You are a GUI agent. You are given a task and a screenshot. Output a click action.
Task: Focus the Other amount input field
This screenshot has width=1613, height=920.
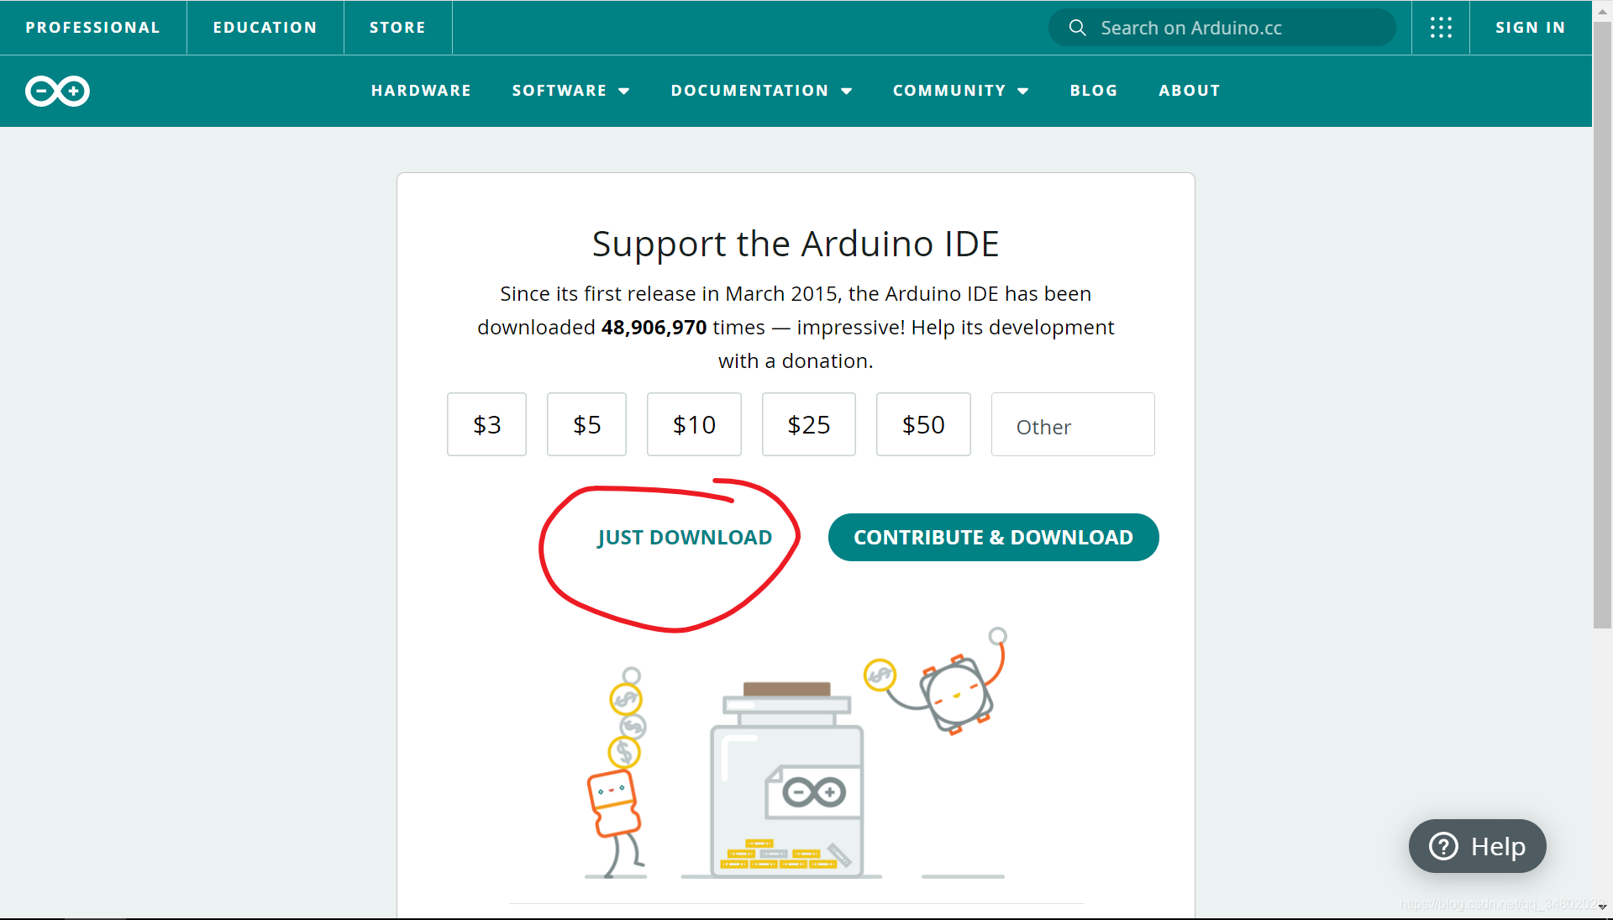point(1073,424)
